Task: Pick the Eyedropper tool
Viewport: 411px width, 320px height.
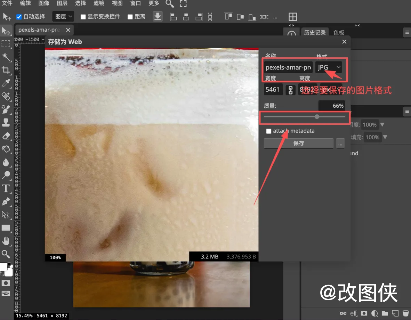Action: (x=6, y=83)
